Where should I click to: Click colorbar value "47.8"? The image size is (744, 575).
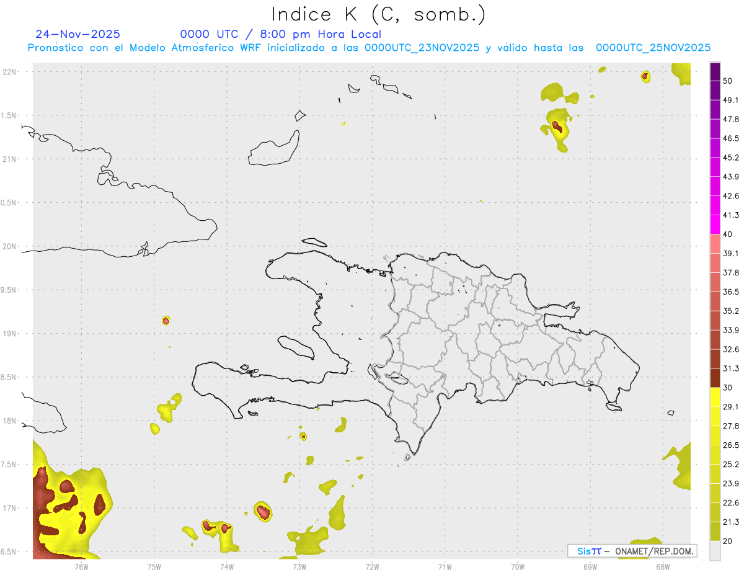(731, 119)
